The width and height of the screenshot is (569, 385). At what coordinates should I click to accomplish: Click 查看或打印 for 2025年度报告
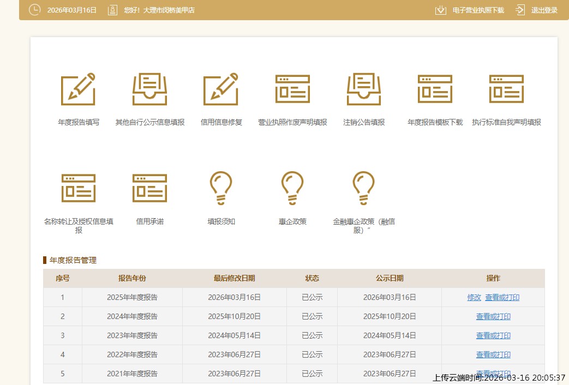click(x=502, y=297)
